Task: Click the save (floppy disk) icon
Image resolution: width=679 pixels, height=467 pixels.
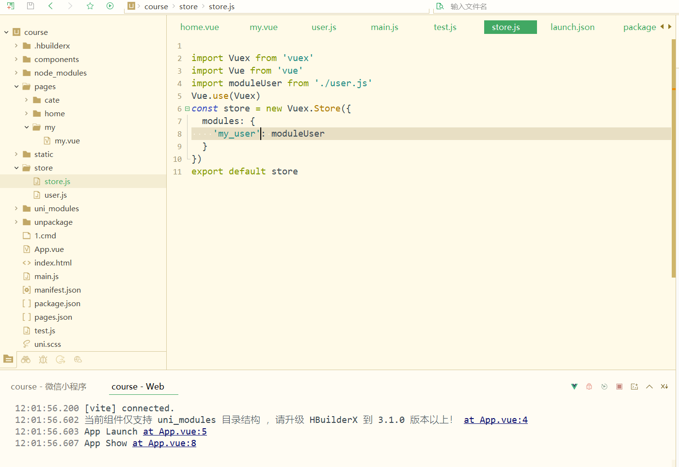Action: pos(31,6)
